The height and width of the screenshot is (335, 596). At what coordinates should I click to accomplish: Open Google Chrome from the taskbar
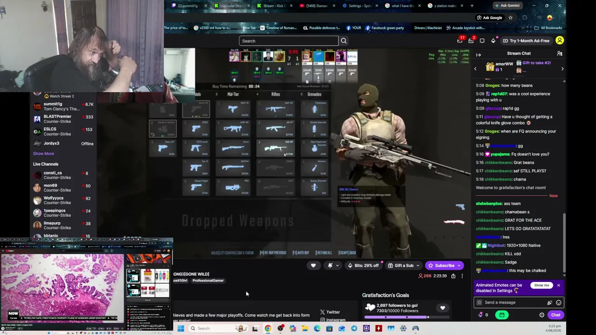pyautogui.click(x=268, y=328)
